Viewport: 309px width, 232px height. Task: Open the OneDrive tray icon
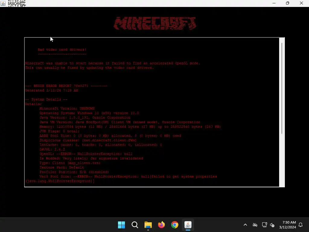pyautogui.click(x=255, y=225)
